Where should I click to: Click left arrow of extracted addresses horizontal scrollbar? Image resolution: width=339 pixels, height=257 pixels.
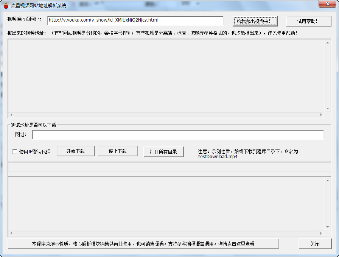pyautogui.click(x=11, y=115)
